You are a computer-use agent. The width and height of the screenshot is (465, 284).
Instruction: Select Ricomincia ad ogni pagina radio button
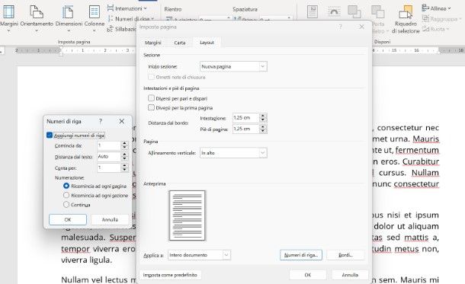66,186
